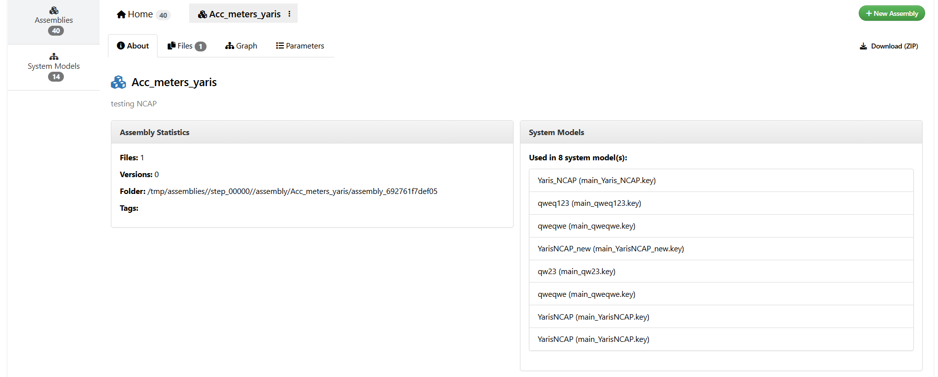The image size is (938, 377).
Task: Open the qweq123 system model entry
Action: [589, 203]
